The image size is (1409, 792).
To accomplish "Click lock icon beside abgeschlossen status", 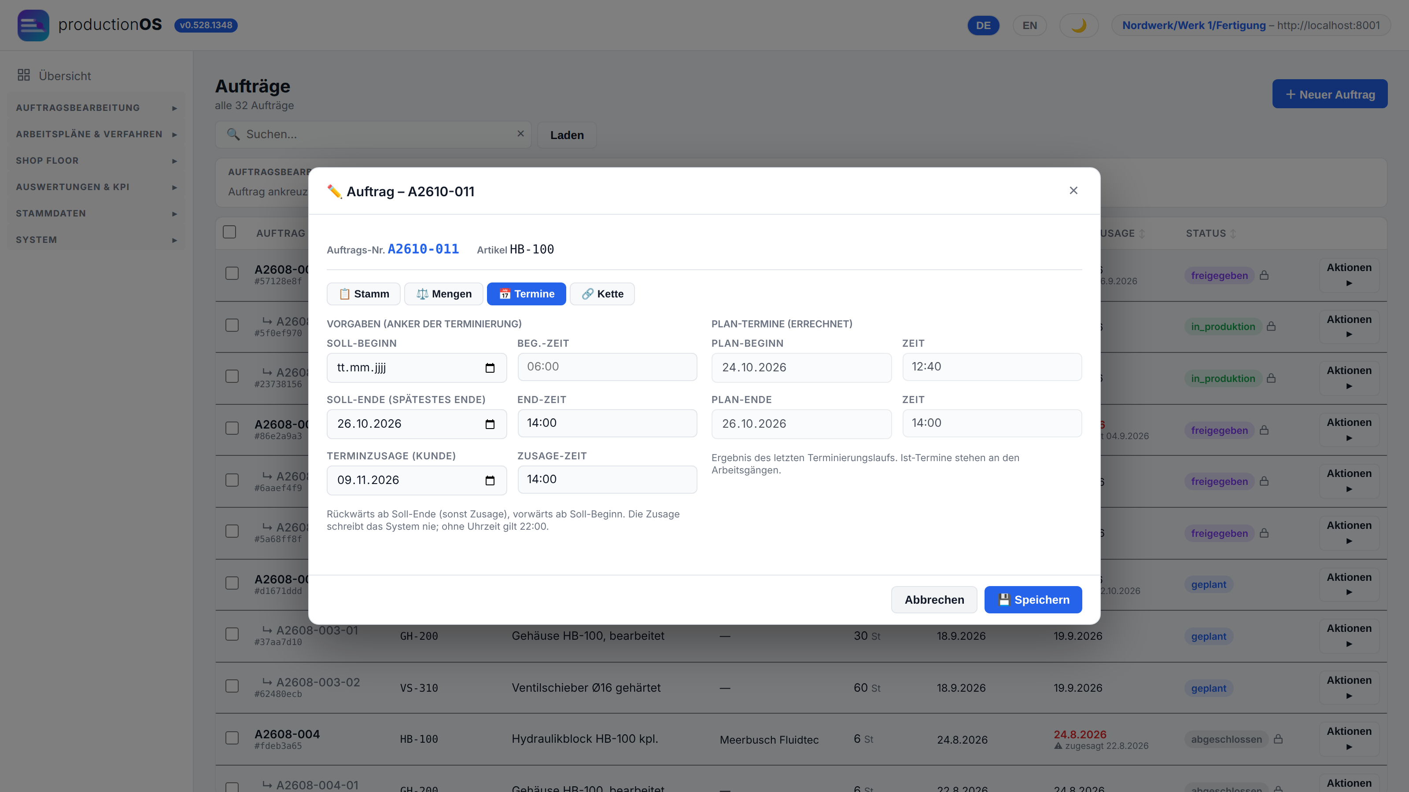I will click(1278, 739).
